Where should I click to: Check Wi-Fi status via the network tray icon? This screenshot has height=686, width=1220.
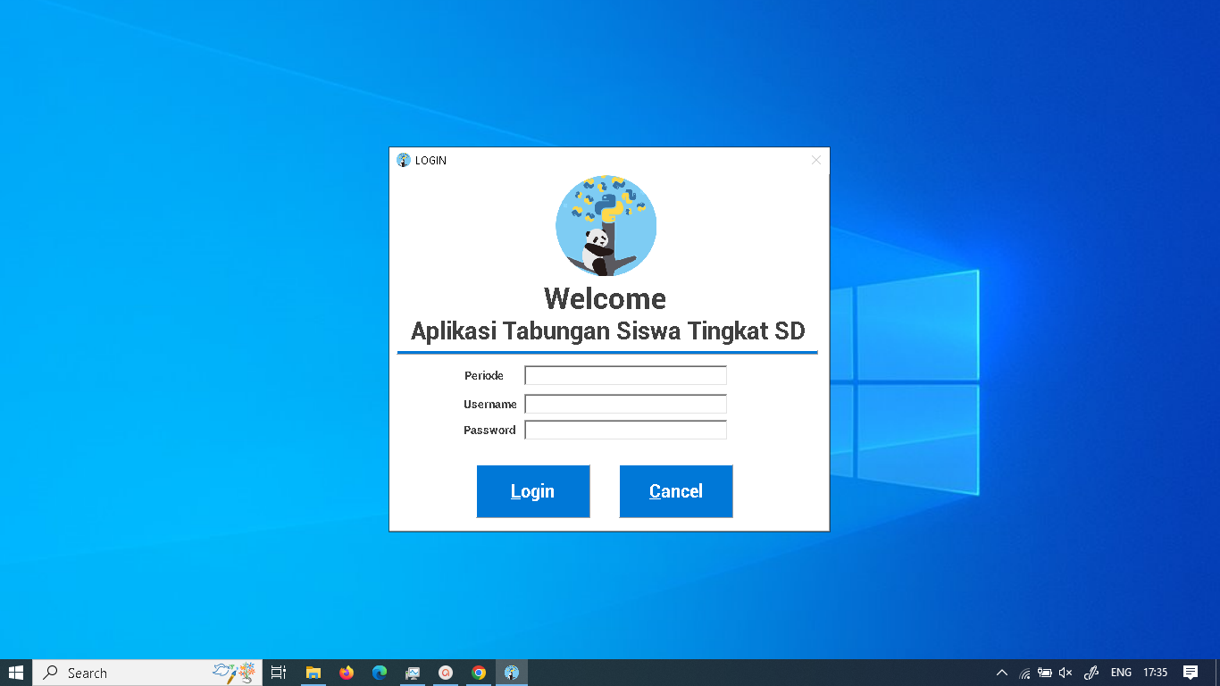tap(1024, 673)
